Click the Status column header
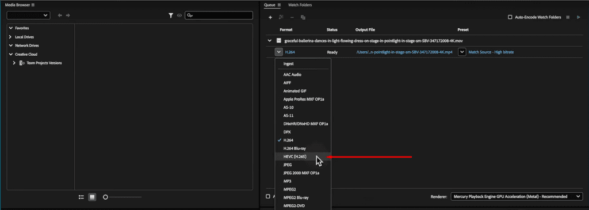The height and width of the screenshot is (210, 589). click(x=332, y=30)
